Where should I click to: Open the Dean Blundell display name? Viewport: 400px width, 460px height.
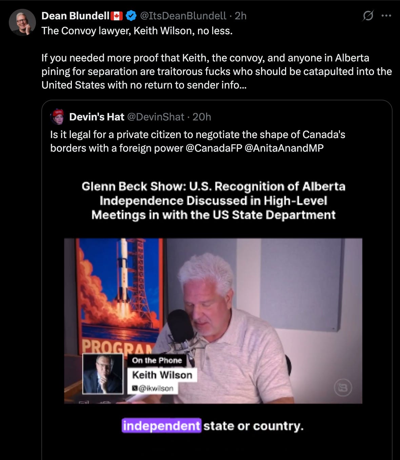pyautogui.click(x=75, y=16)
